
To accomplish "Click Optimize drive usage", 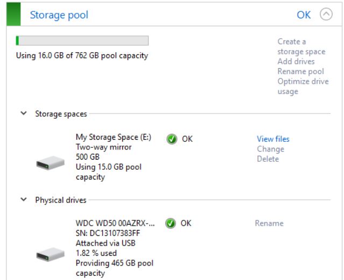I will pos(303,86).
